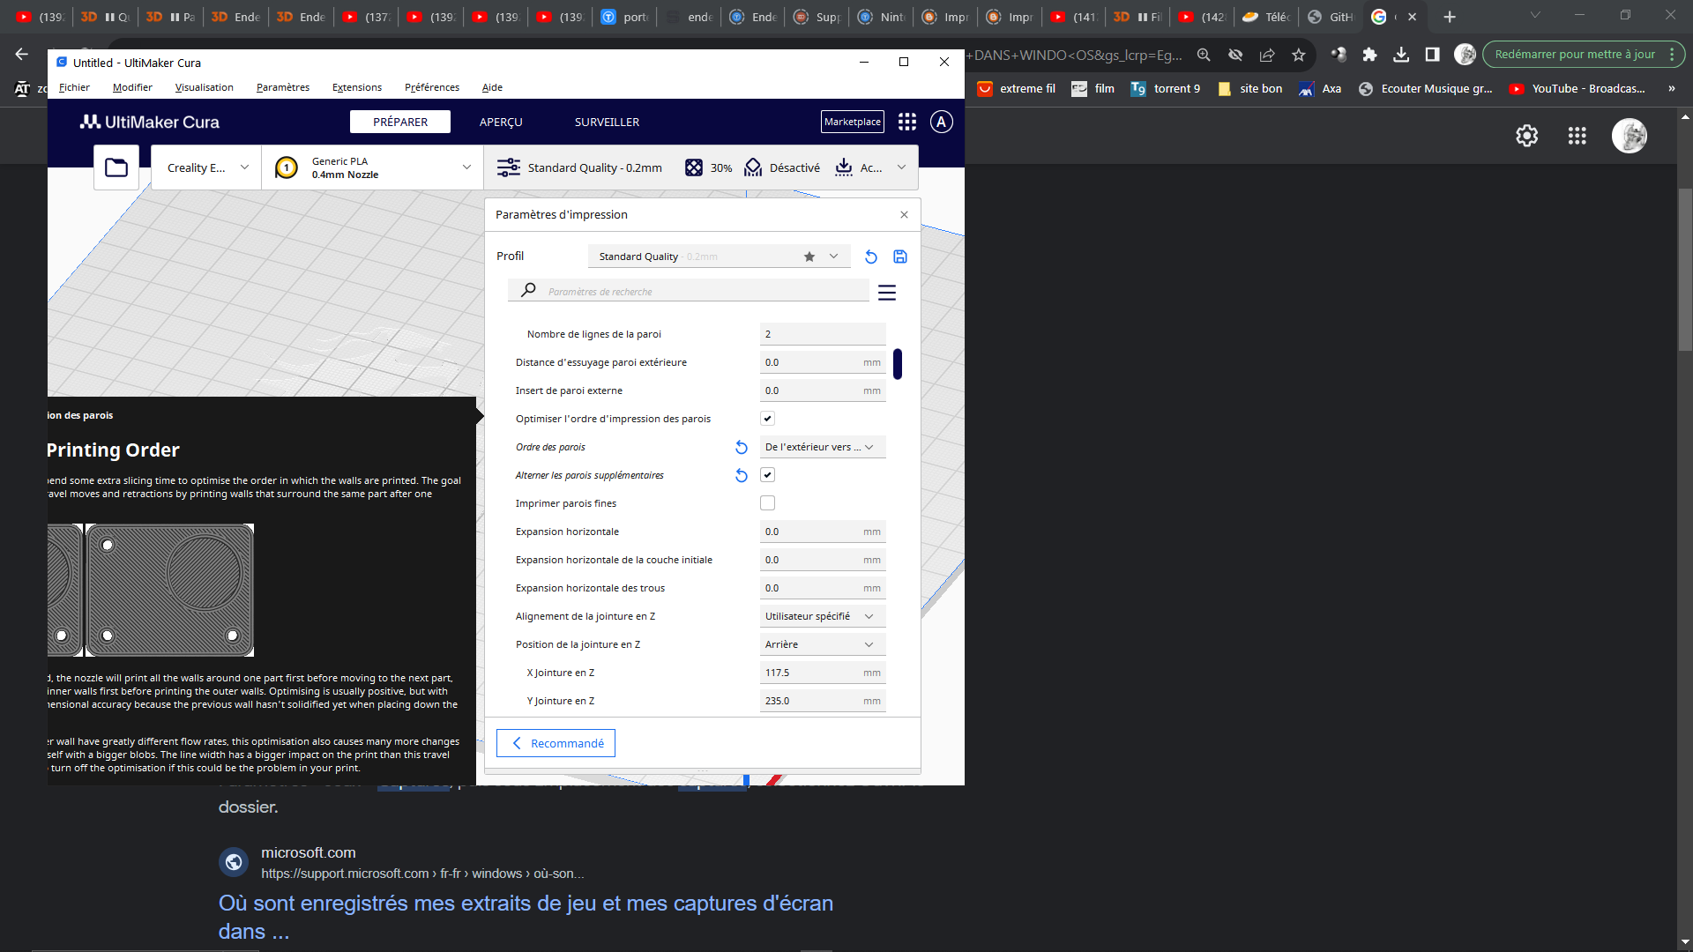
Task: Toggle Alterner les parois supplémentaires checkbox
Action: pos(767,475)
